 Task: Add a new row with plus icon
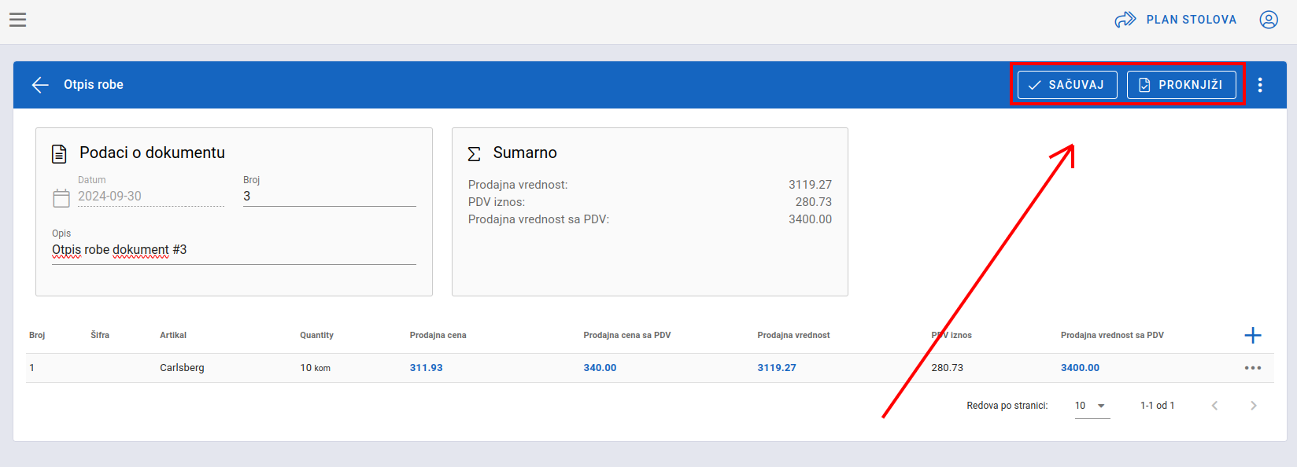point(1253,336)
